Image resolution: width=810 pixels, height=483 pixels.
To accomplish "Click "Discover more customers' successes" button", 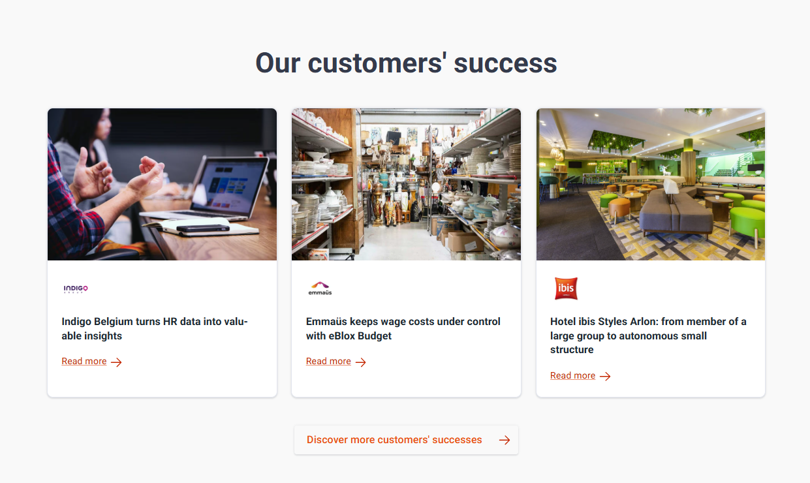I will pyautogui.click(x=394, y=440).
